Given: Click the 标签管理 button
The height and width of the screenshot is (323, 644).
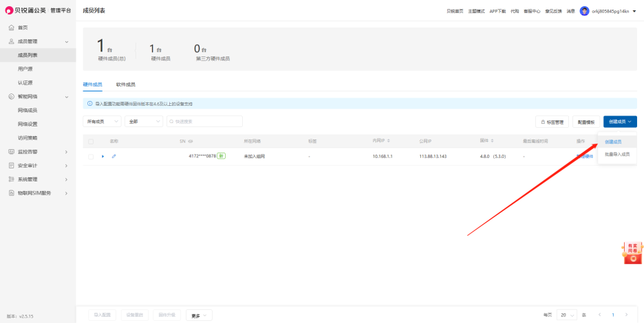Looking at the screenshot, I should tap(552, 122).
